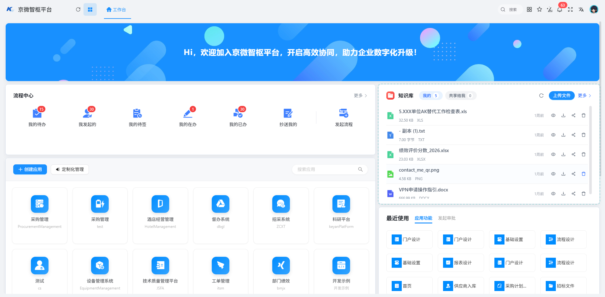
Task: Open the 督办系统 app icon
Action: tap(221, 204)
